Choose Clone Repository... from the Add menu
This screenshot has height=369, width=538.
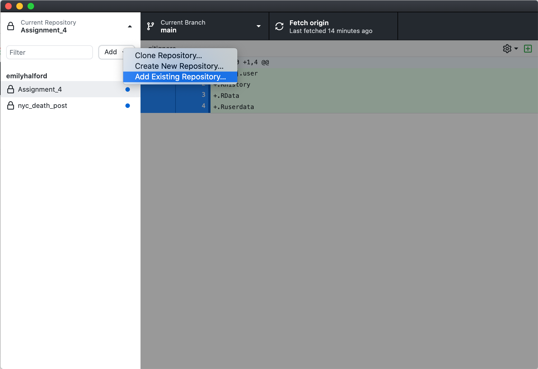coord(168,56)
